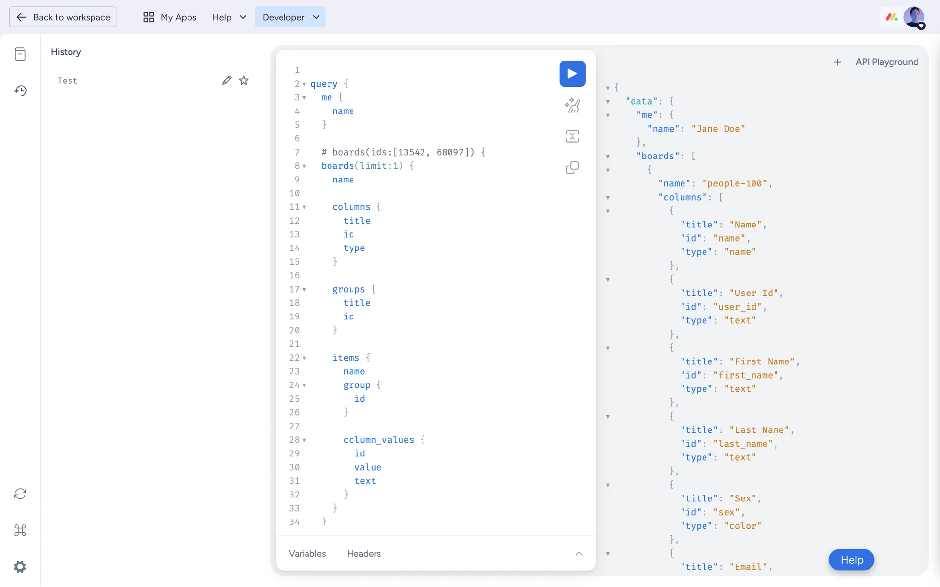
Task: Collapse the "boards" array in response
Action: [608, 157]
